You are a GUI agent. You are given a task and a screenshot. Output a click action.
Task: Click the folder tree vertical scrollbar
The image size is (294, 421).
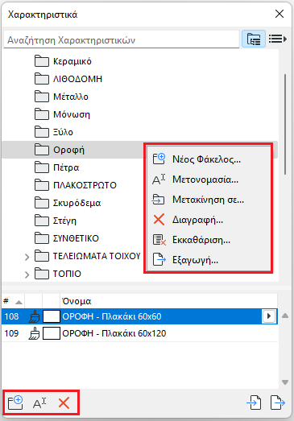(x=285, y=125)
